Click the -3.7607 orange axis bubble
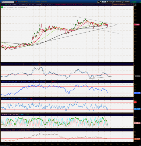The height and width of the screenshot is (146, 141). (137, 139)
